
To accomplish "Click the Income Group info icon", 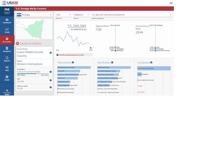I will [x=51, y=53].
